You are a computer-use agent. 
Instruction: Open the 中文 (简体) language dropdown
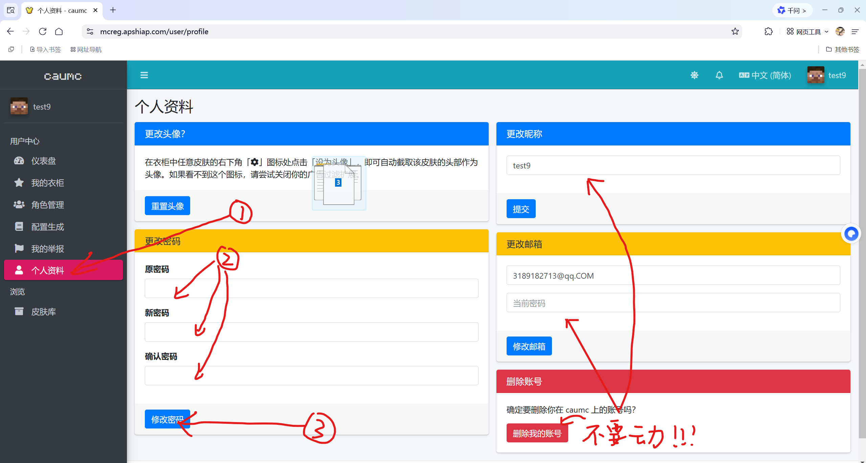click(765, 75)
